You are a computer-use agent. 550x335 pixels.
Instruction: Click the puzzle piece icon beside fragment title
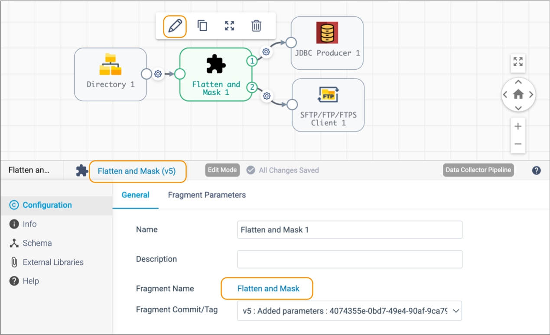(82, 171)
